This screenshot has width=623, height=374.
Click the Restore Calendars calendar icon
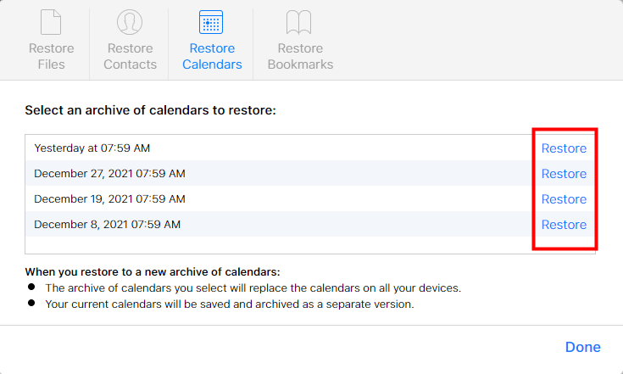[210, 23]
